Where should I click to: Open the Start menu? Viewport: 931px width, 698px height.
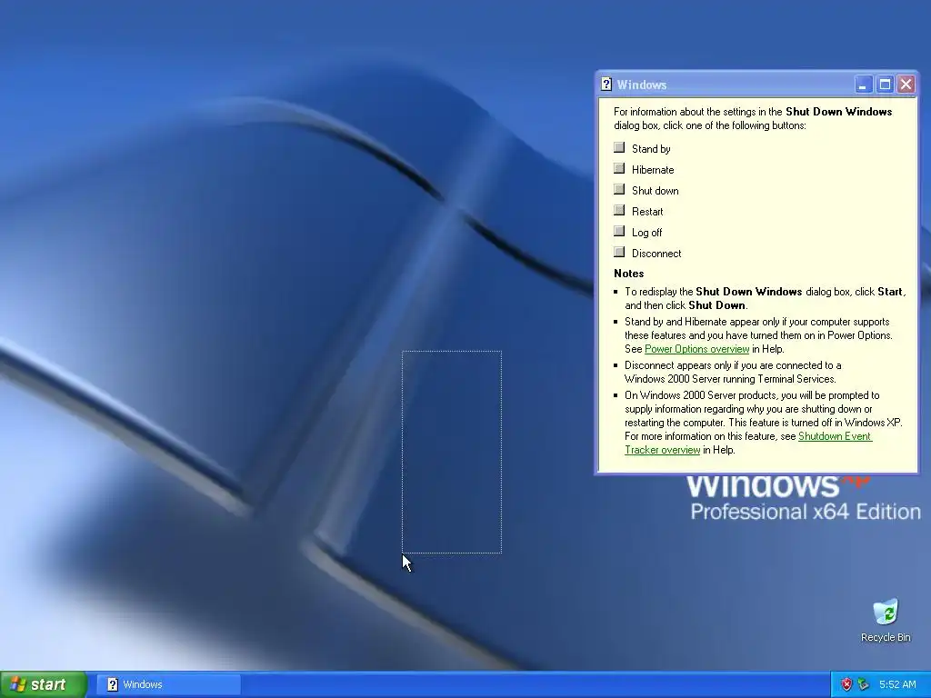pos(44,684)
